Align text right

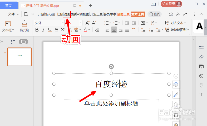121,30
